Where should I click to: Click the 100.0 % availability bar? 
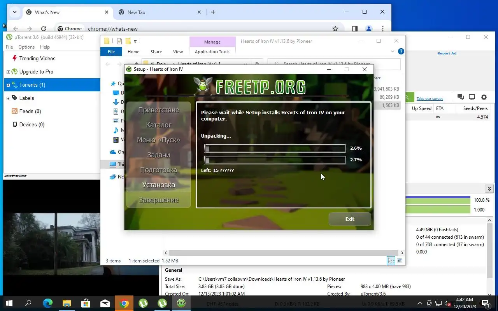pos(438,200)
